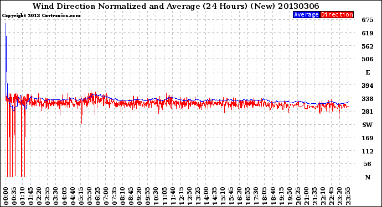The width and height of the screenshot is (382, 207).
Task: Click the 20:25 time axis label
Action: [298, 196]
